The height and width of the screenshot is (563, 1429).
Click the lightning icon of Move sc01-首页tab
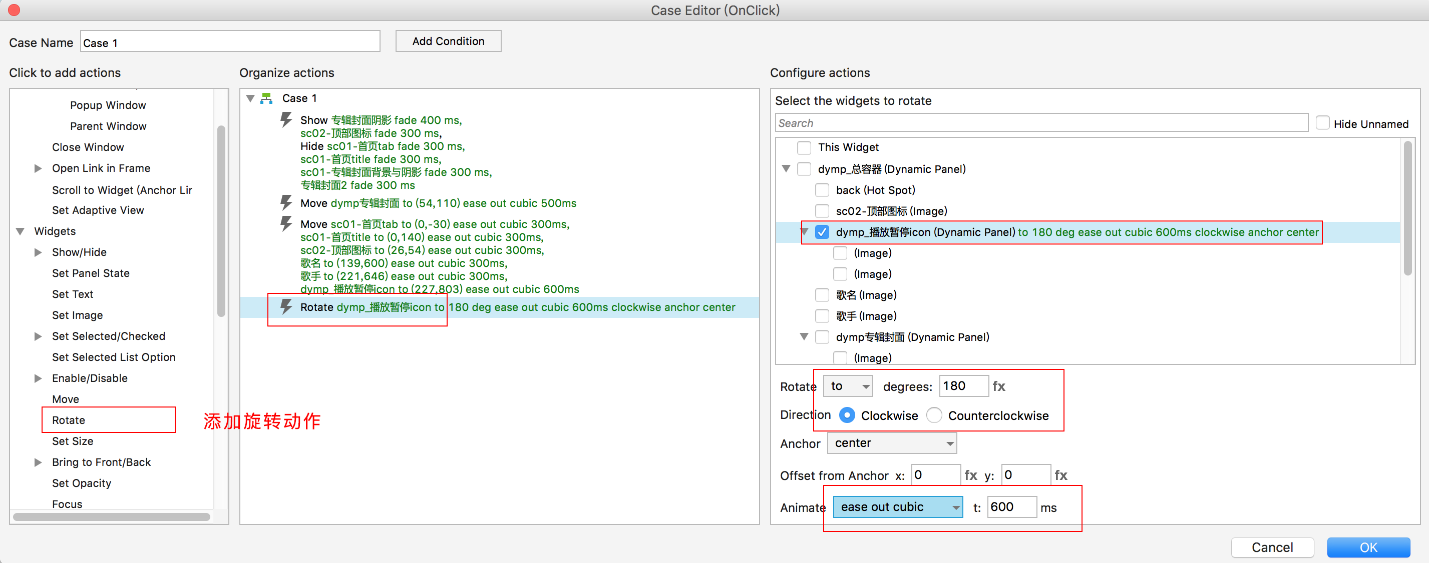click(x=286, y=224)
